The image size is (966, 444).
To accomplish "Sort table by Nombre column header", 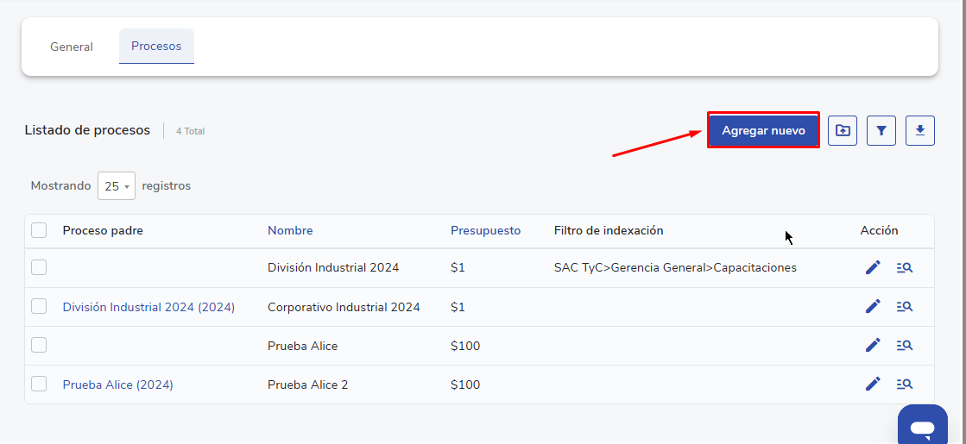I will pos(290,230).
